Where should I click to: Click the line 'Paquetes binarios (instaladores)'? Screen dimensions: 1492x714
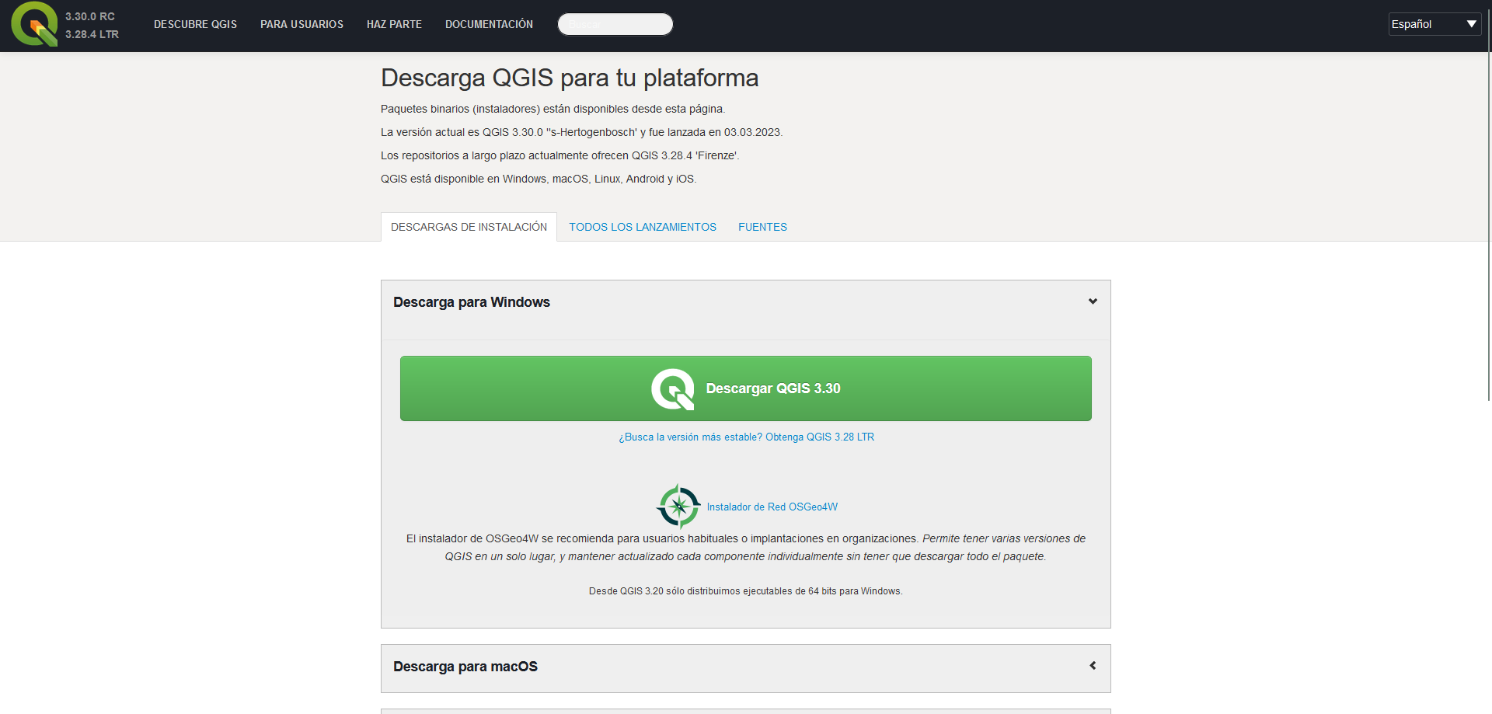553,109
